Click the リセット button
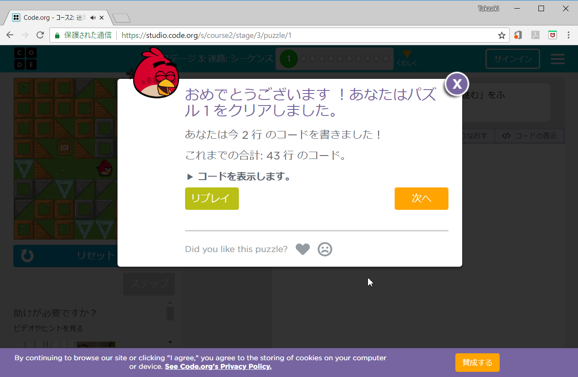Screen dimensions: 578x377 point(65,255)
